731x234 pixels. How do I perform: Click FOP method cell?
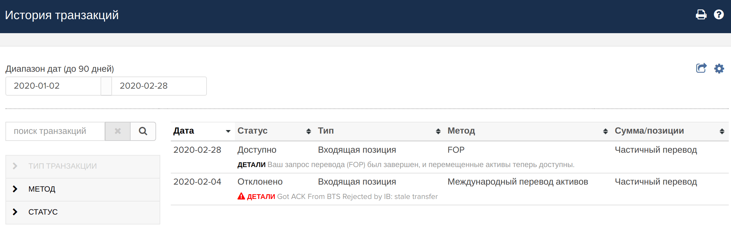tap(456, 150)
